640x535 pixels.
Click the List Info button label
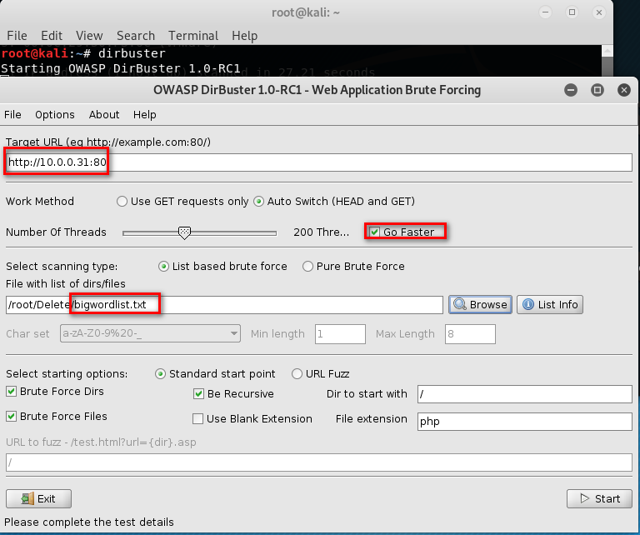[558, 304]
